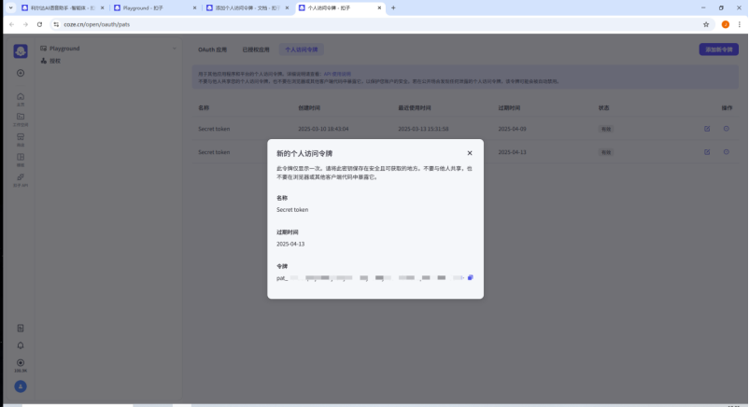
Task: Close the new personal access token dialog
Action: click(x=470, y=153)
